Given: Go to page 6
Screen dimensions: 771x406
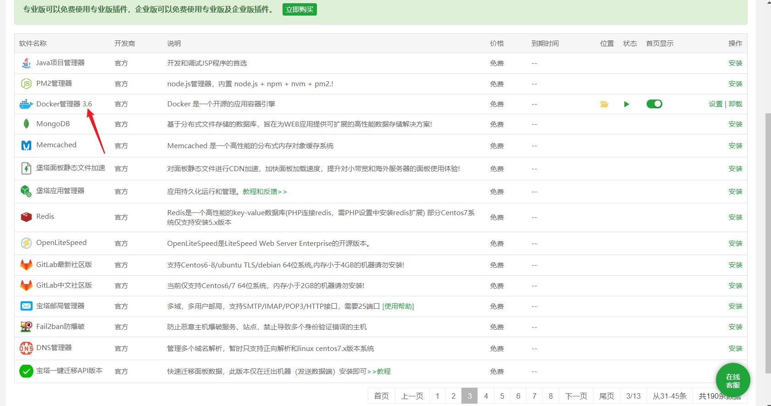Looking at the screenshot, I should 518,396.
